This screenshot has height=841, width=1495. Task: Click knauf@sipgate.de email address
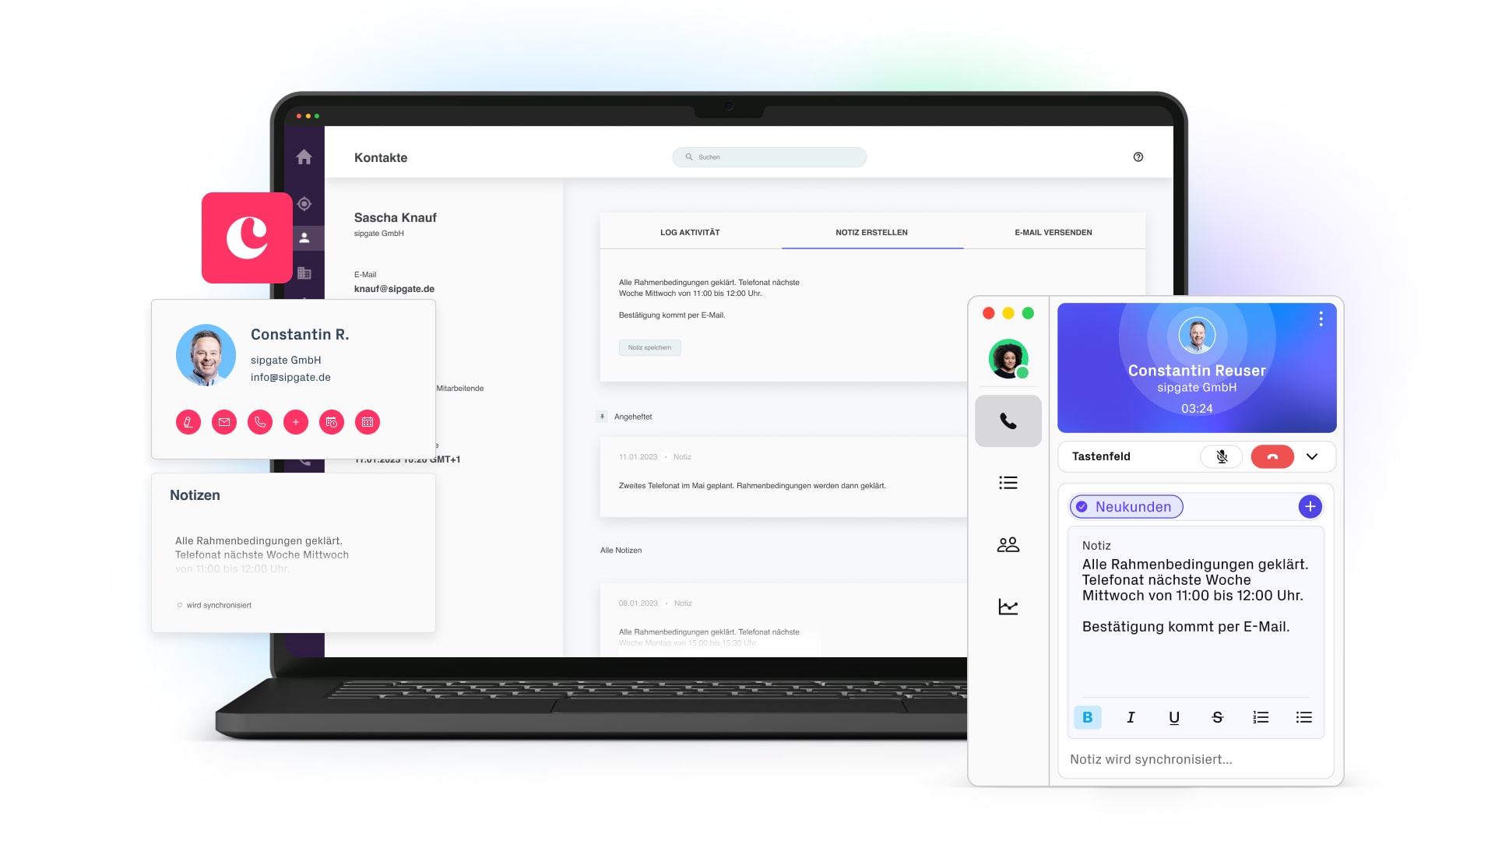(x=394, y=289)
